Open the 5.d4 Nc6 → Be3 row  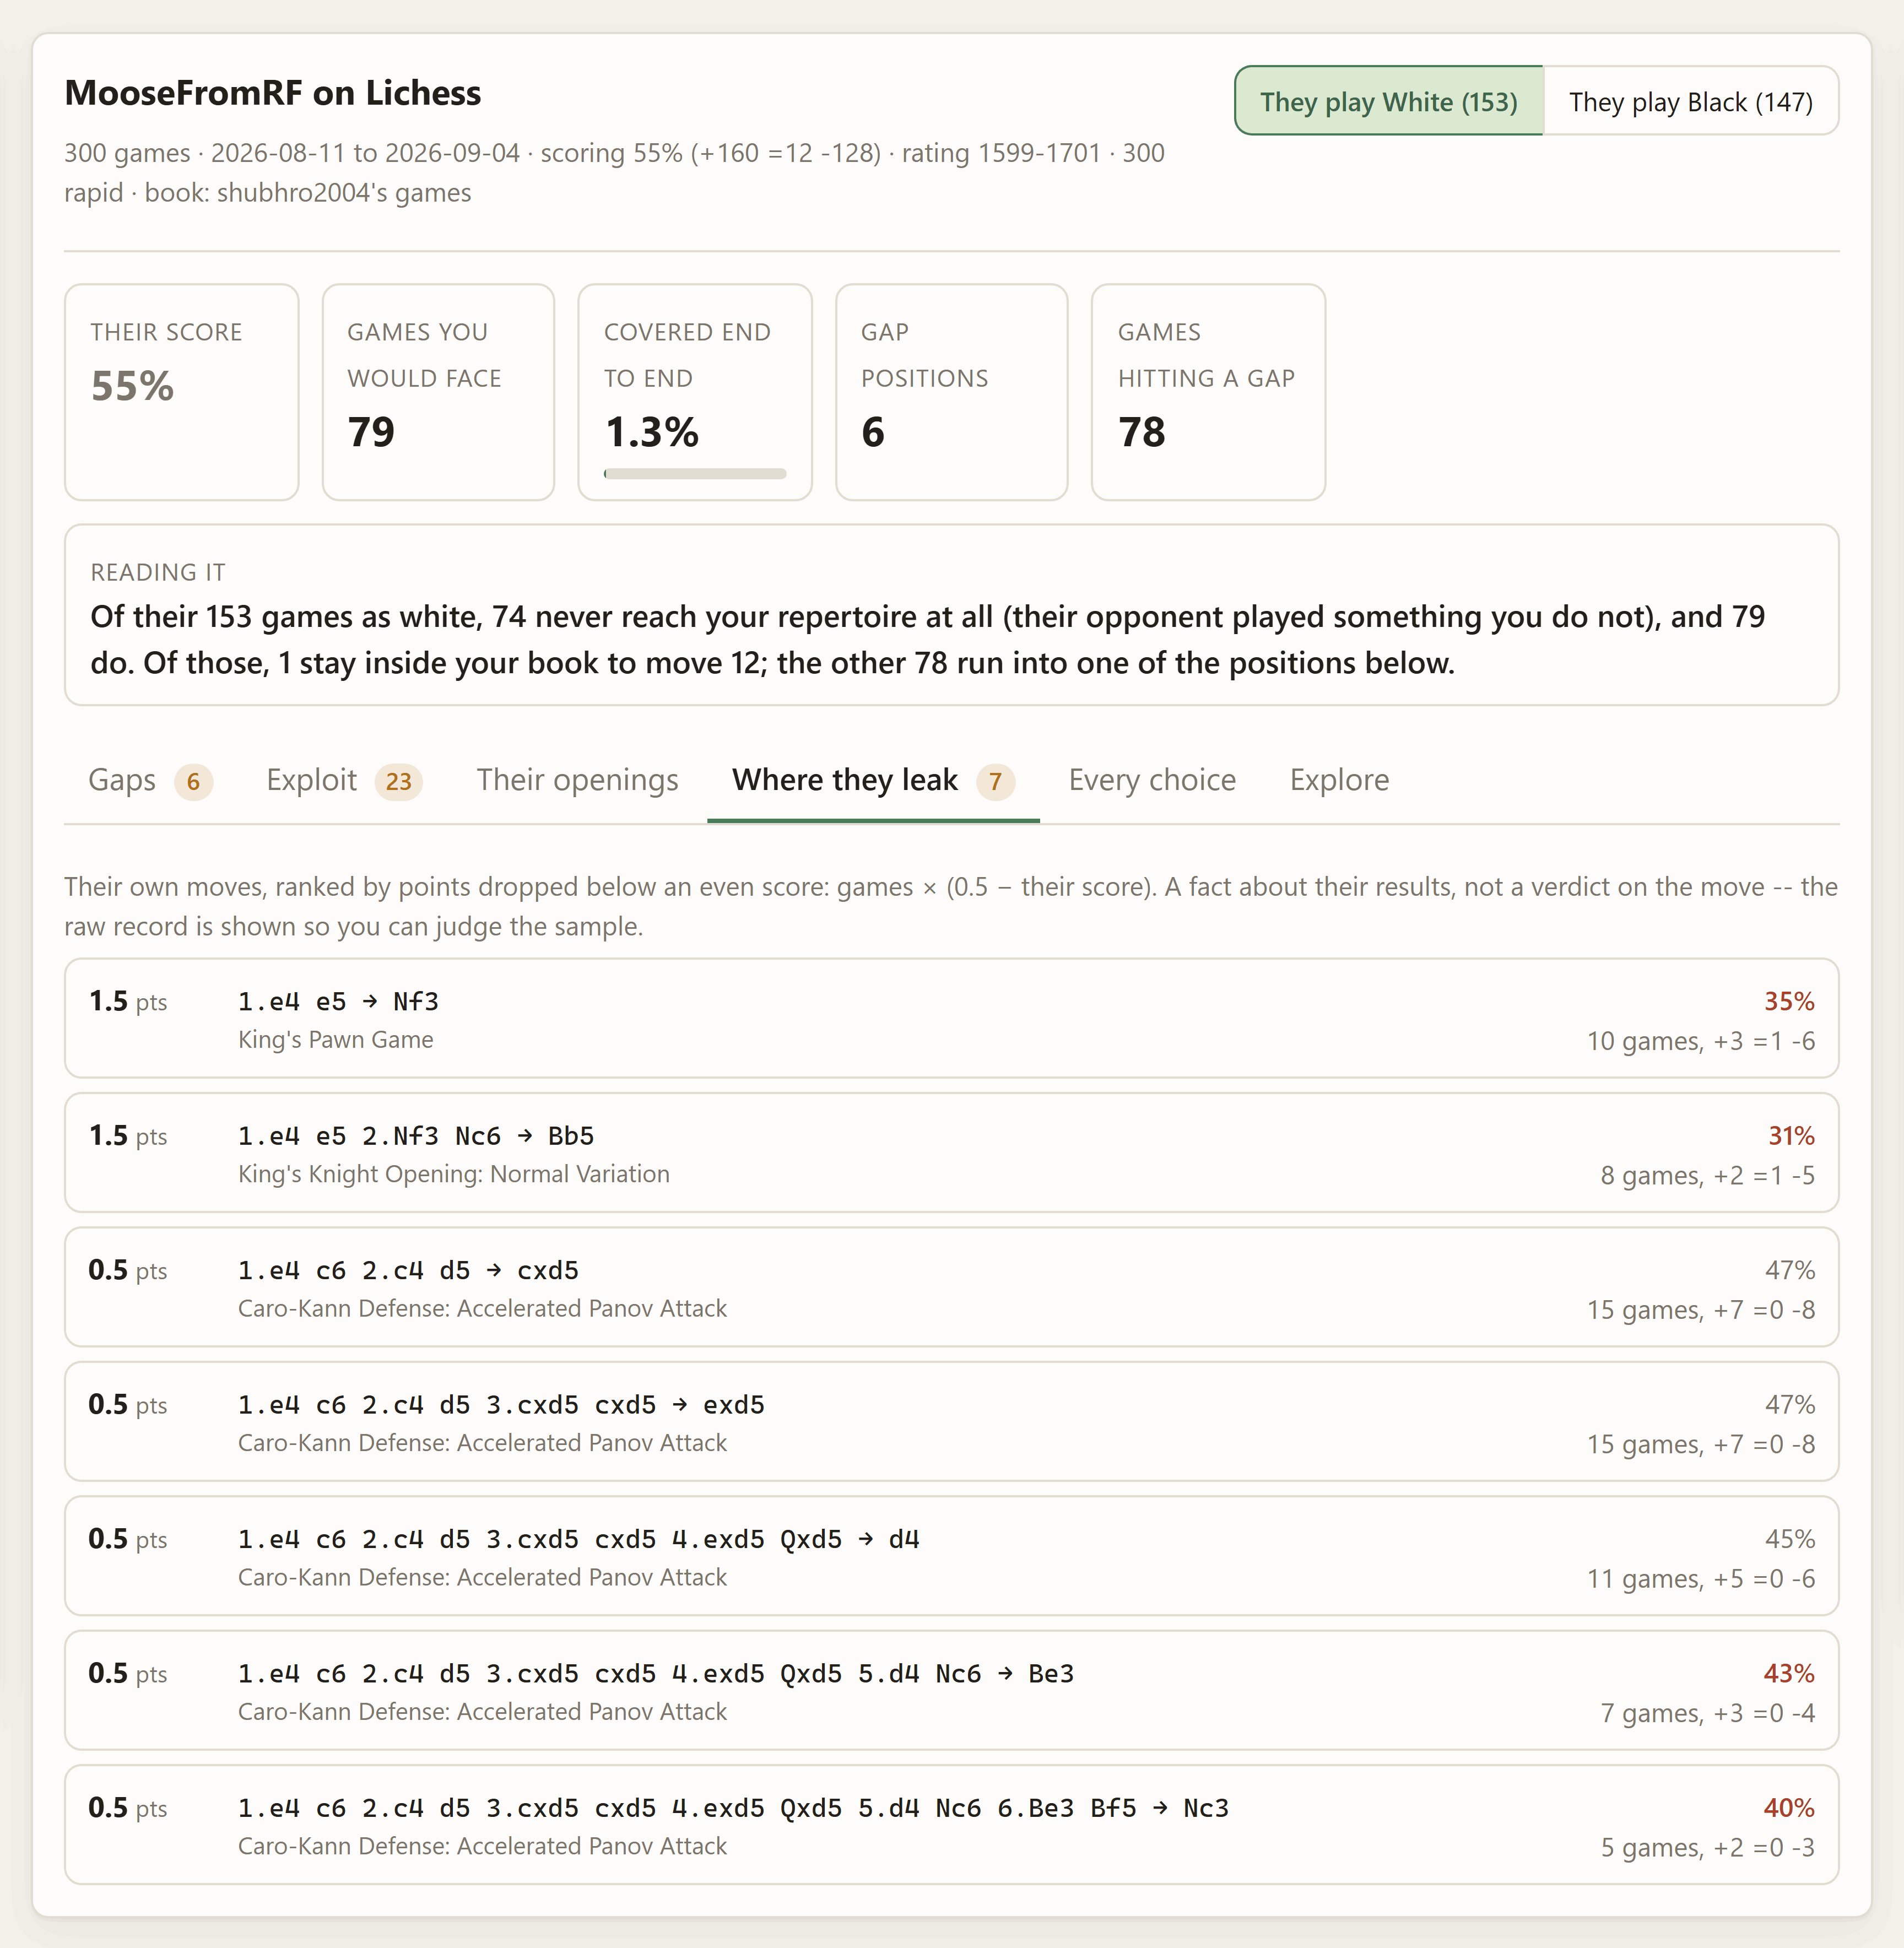pyautogui.click(x=951, y=1690)
